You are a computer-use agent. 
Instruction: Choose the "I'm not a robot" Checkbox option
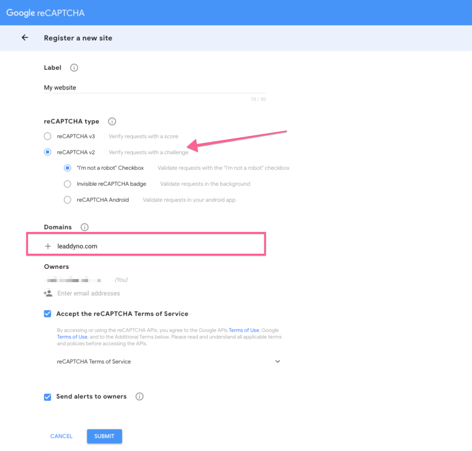67,168
